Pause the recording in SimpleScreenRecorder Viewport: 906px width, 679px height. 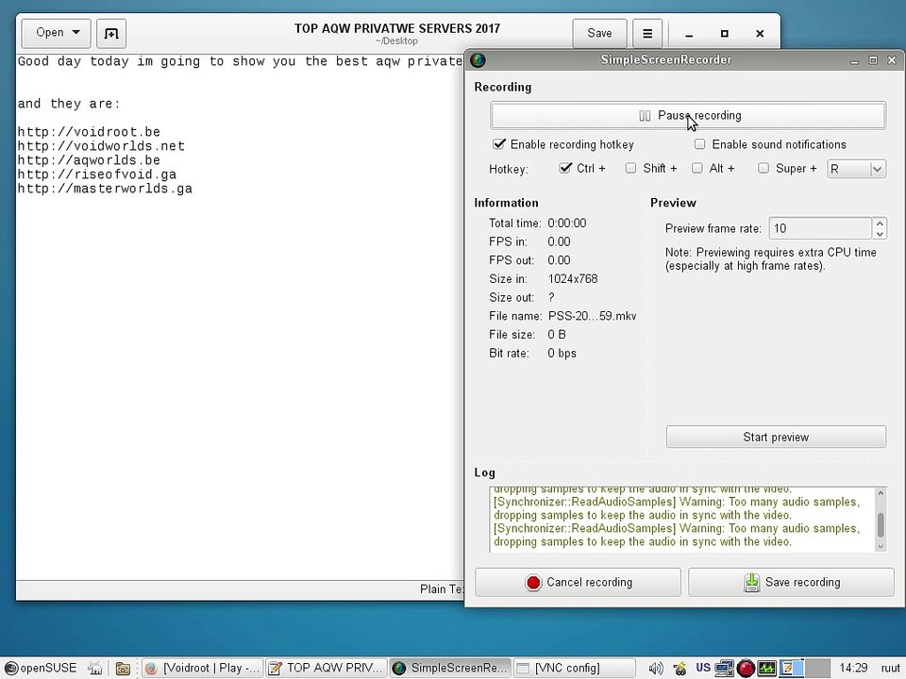coord(688,115)
